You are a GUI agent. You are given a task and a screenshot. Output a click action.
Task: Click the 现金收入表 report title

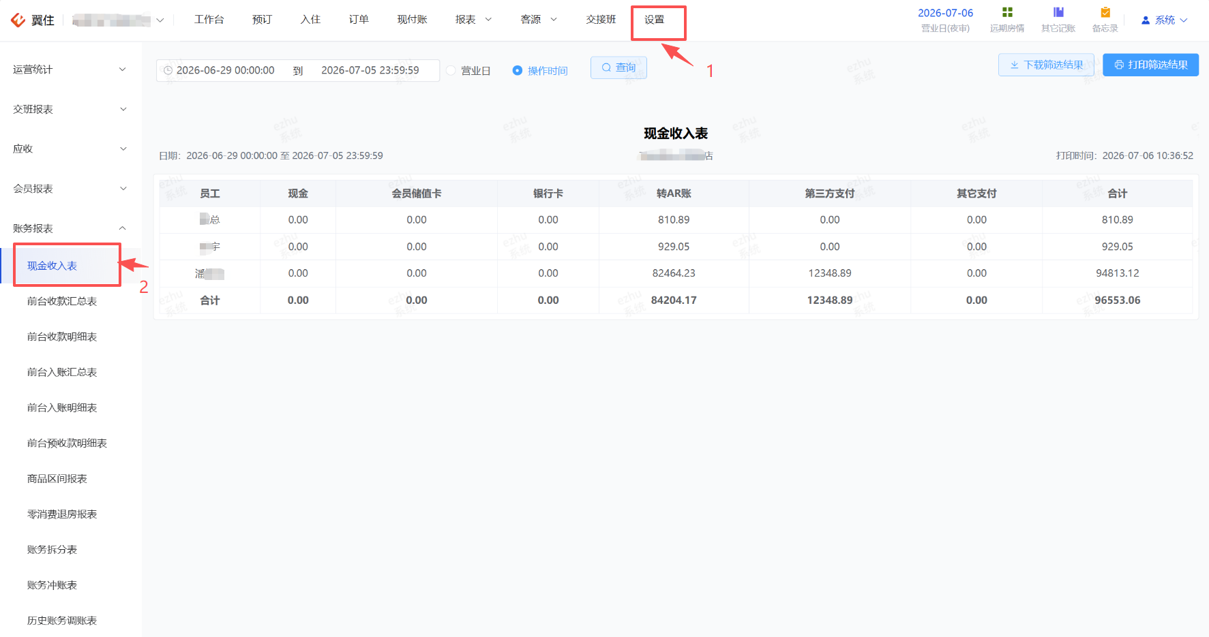[676, 134]
